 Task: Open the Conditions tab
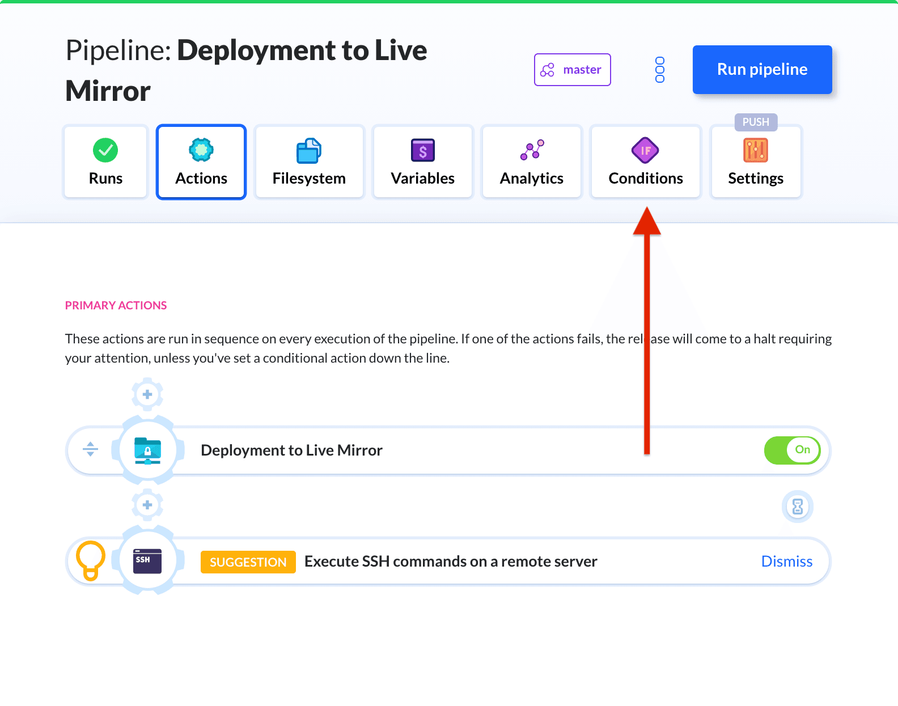click(645, 162)
